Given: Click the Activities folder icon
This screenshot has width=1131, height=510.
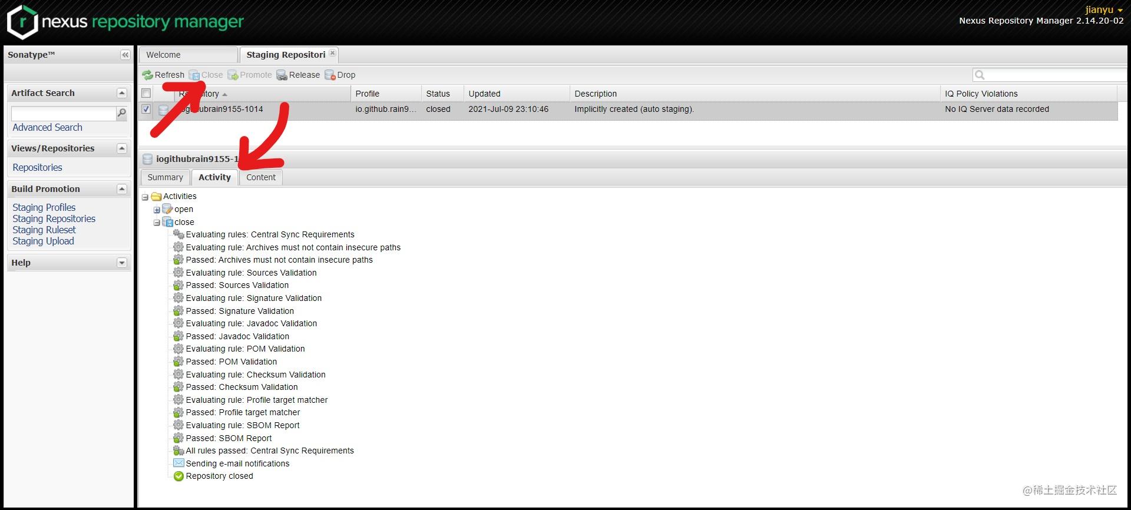Looking at the screenshot, I should tap(156, 196).
